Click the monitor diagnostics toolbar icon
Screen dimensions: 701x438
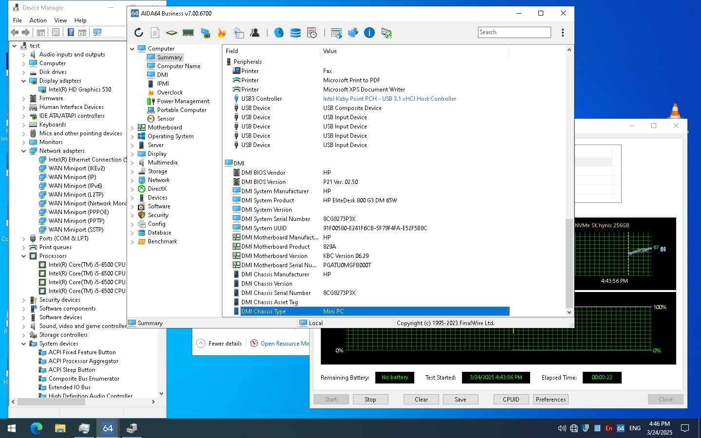point(205,33)
